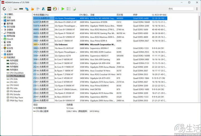Select 数据库 in the sidebar tree
Screen dimensions: 201x136
(9, 54)
